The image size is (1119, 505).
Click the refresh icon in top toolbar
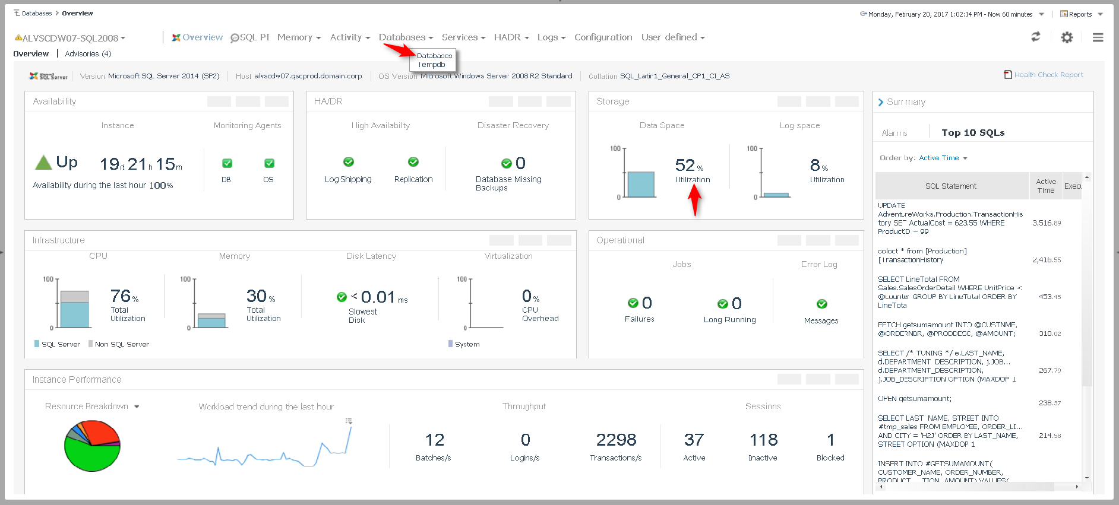[1036, 37]
